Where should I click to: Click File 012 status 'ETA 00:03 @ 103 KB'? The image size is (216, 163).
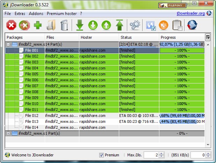138,116
